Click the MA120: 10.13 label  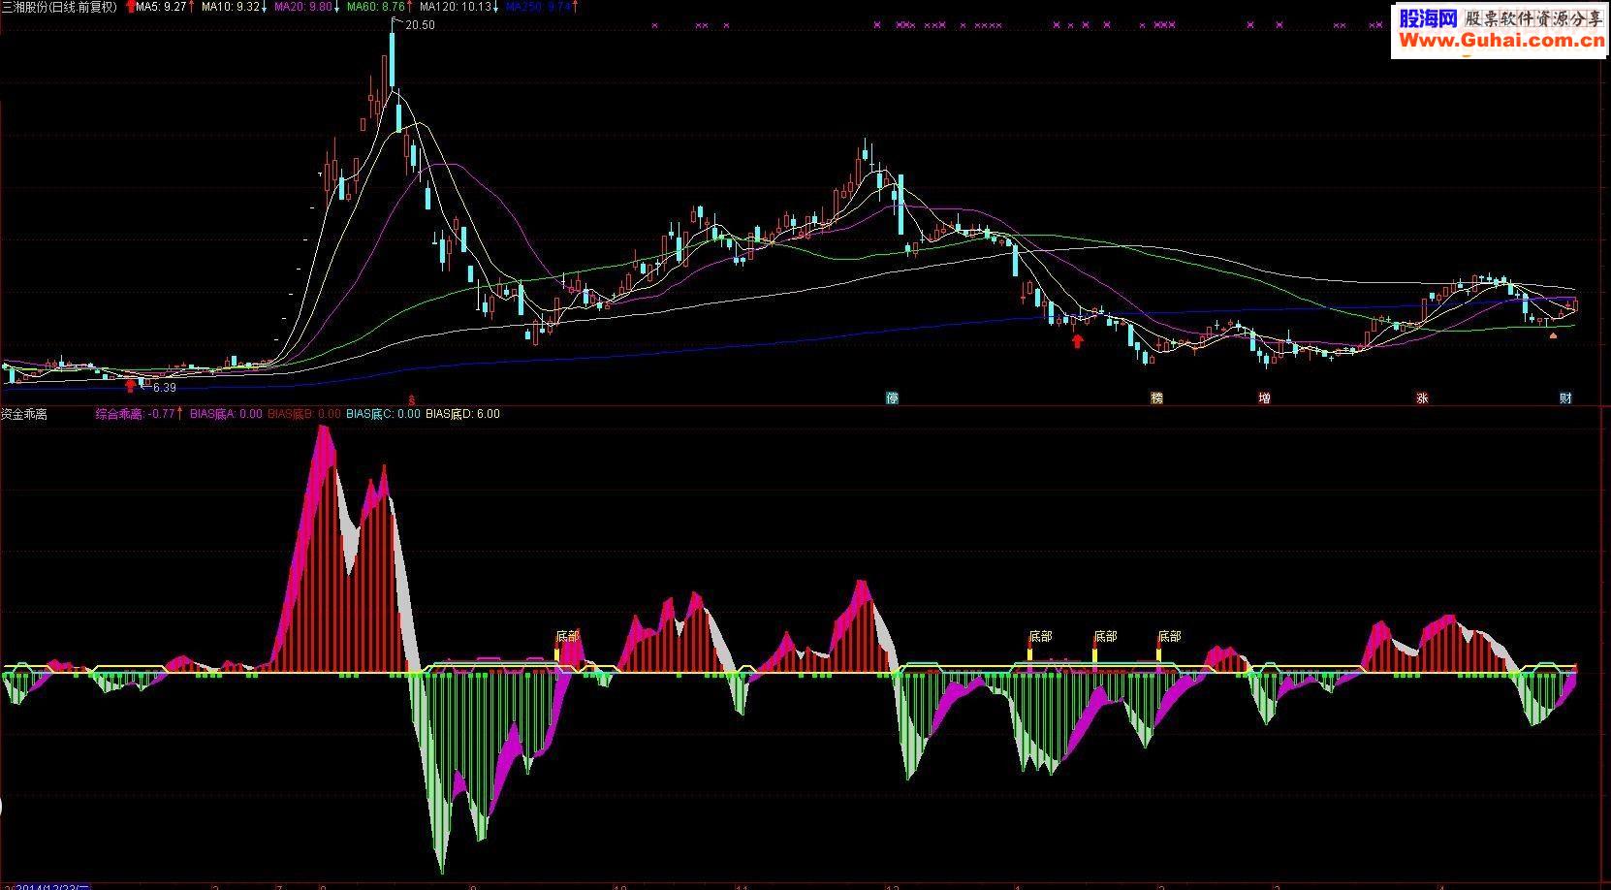tap(455, 7)
